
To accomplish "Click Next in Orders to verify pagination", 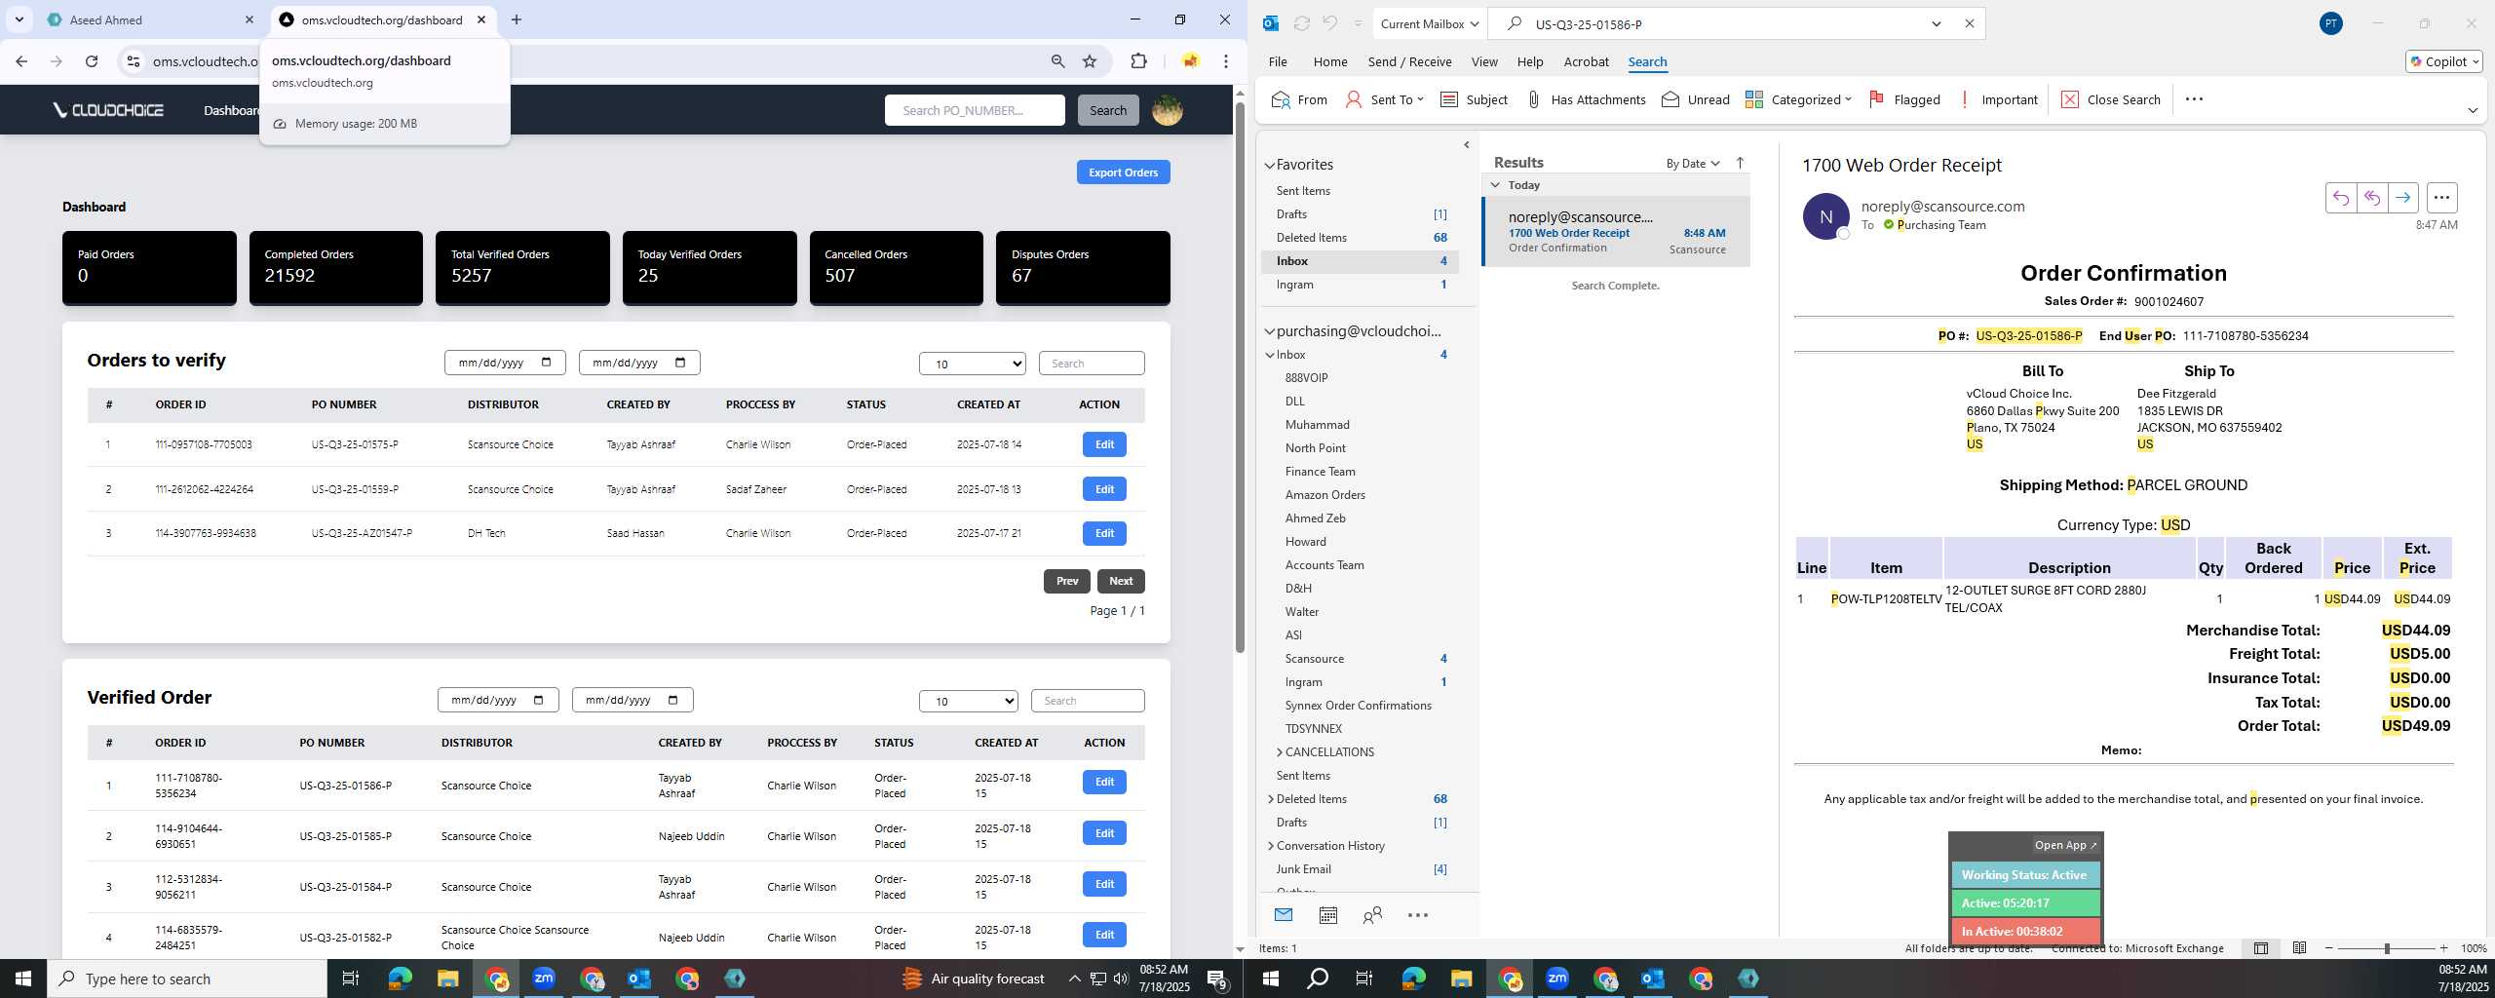I will click(x=1121, y=581).
